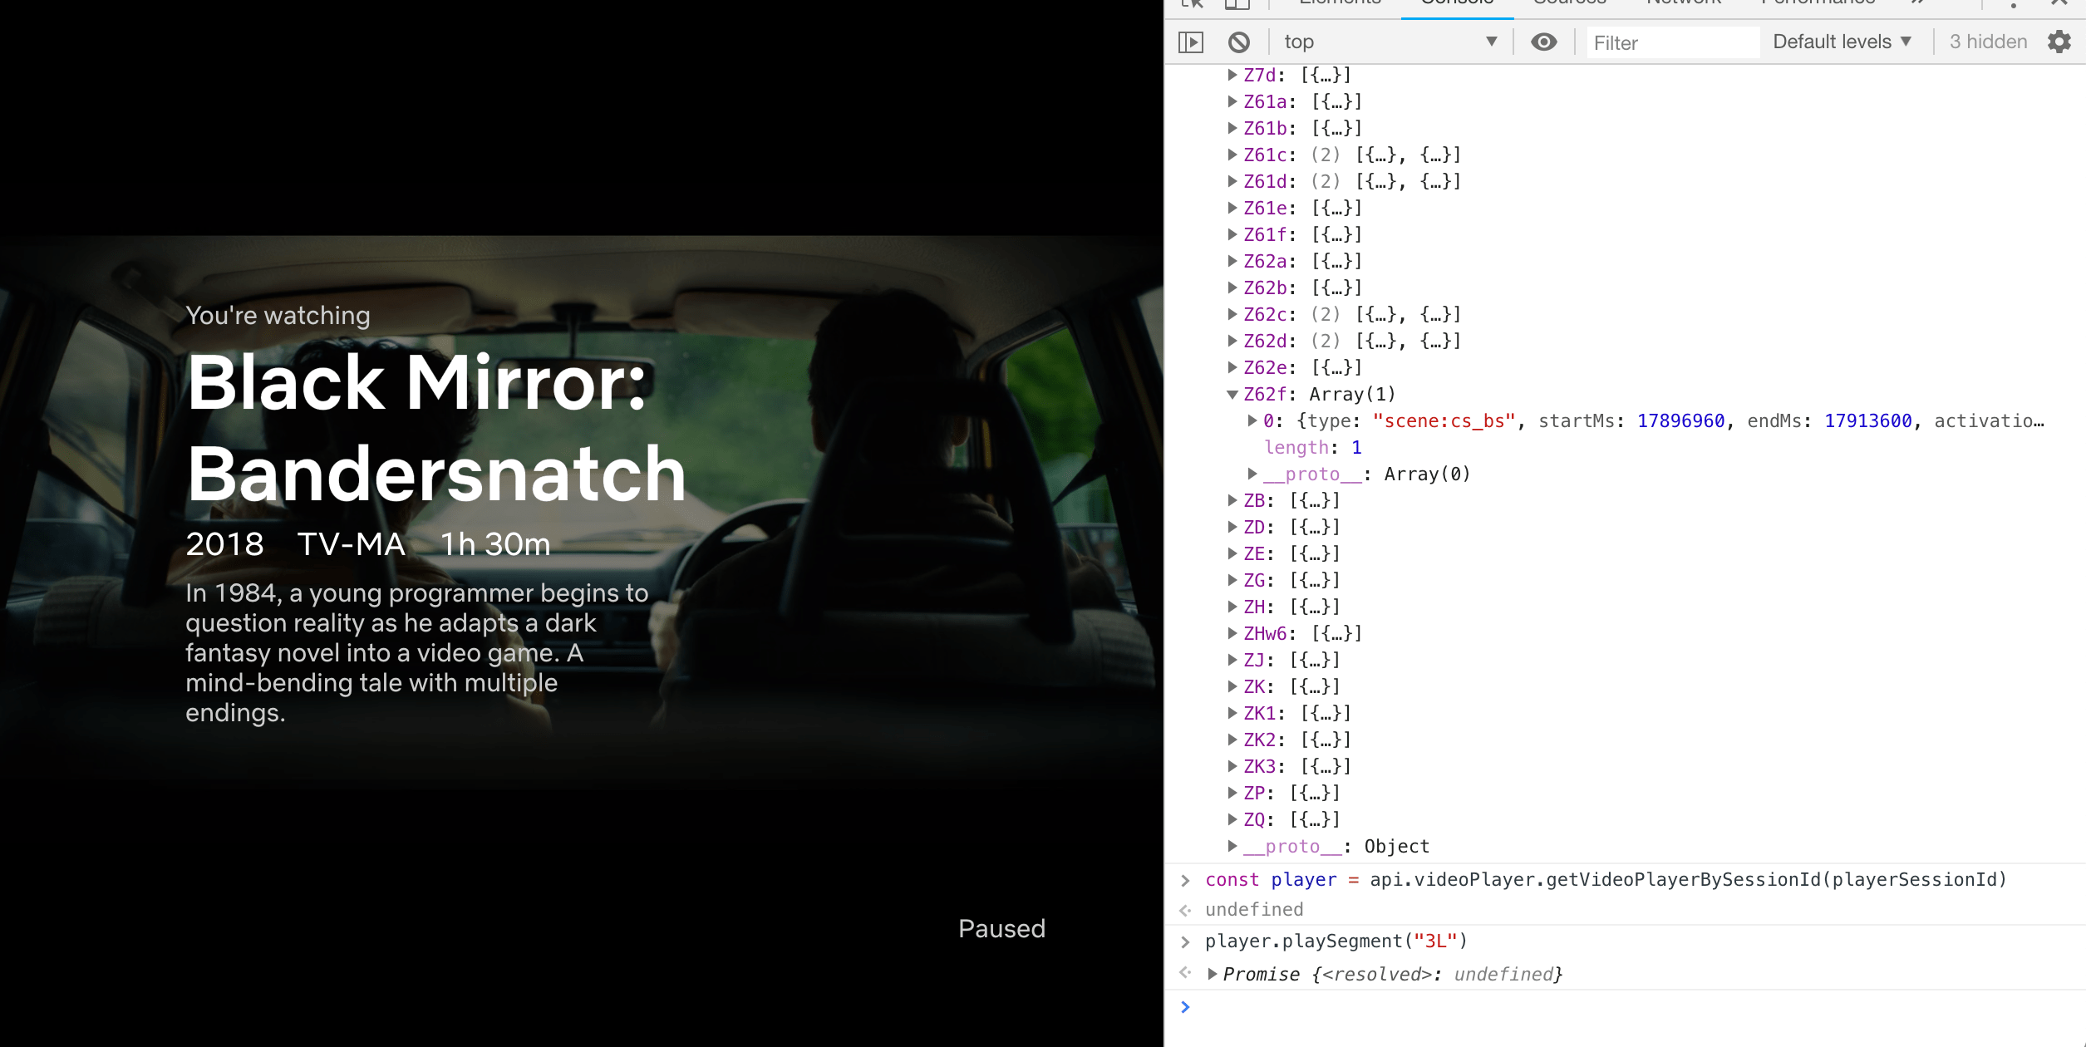Expand the resolved Promise result

coord(1213,974)
